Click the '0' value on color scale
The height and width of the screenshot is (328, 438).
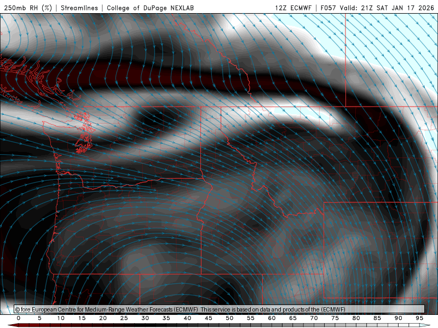(19, 318)
